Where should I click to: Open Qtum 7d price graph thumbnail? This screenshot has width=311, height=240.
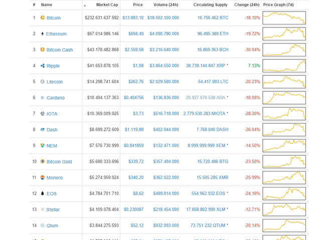click(x=284, y=225)
